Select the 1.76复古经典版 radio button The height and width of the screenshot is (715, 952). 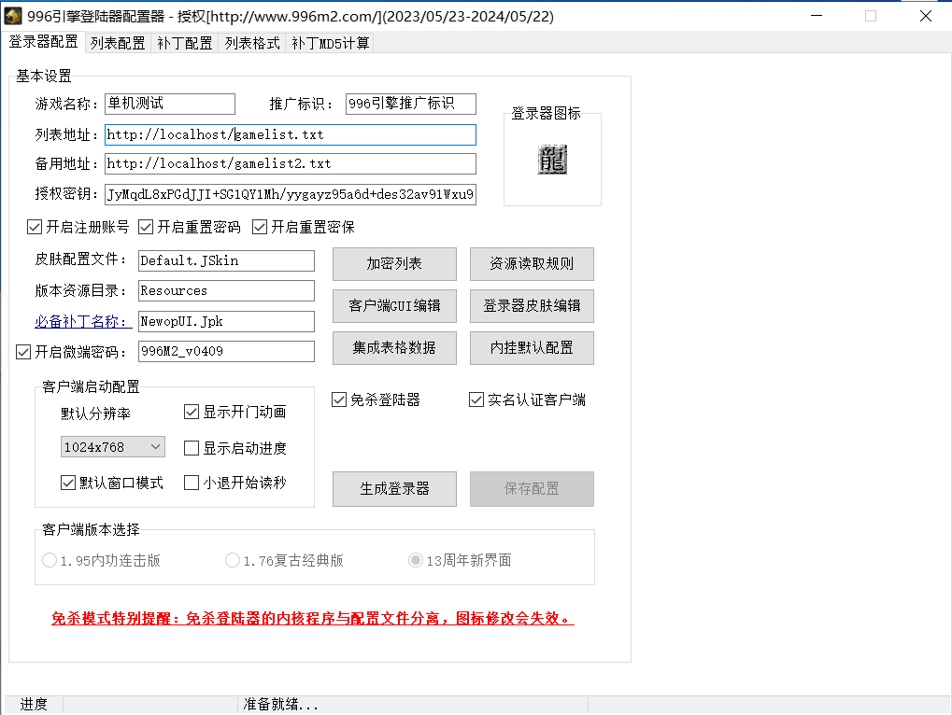click(233, 560)
